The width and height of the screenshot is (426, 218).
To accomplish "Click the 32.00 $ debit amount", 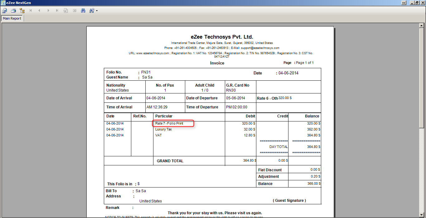I will [249, 129].
